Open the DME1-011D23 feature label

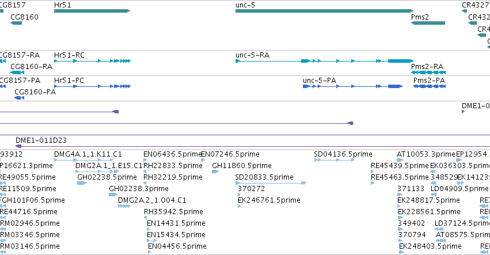point(41,140)
